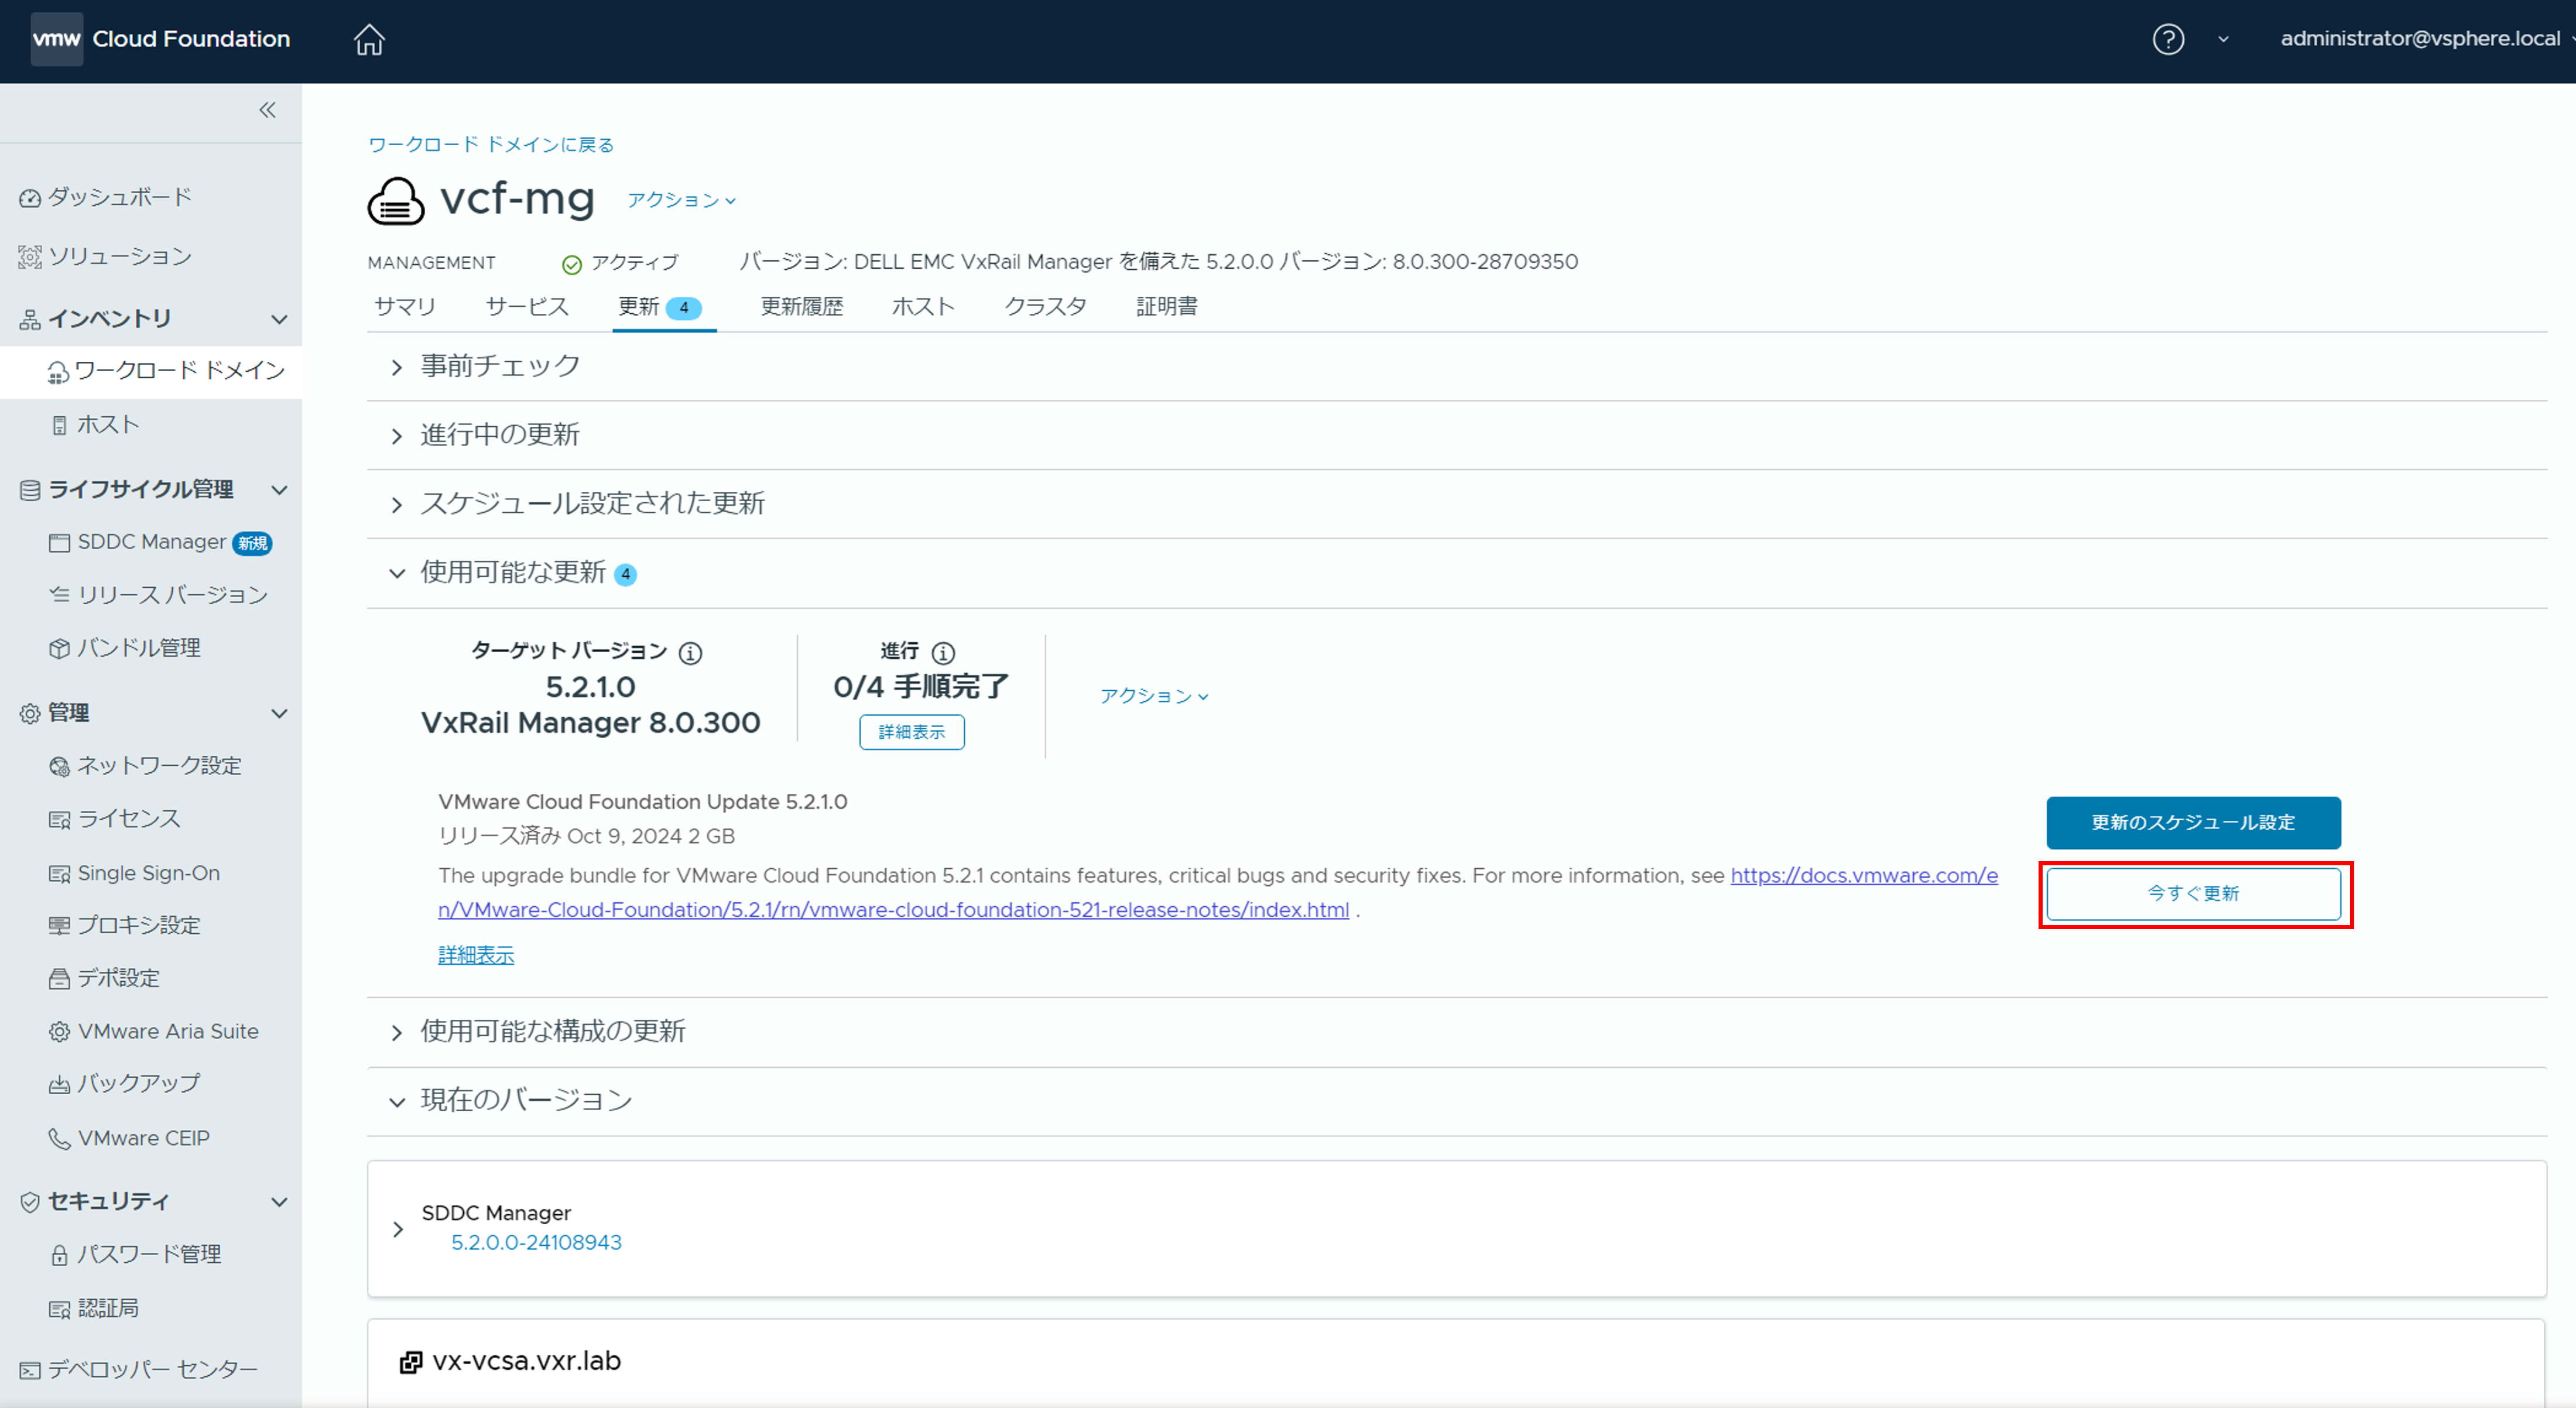The image size is (2576, 1408).
Task: Open プロキシ設定 in sidebar
Action: pyautogui.click(x=125, y=925)
